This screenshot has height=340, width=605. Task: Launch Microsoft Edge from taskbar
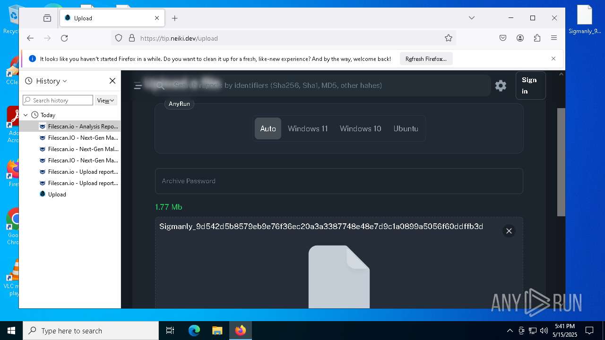194,331
